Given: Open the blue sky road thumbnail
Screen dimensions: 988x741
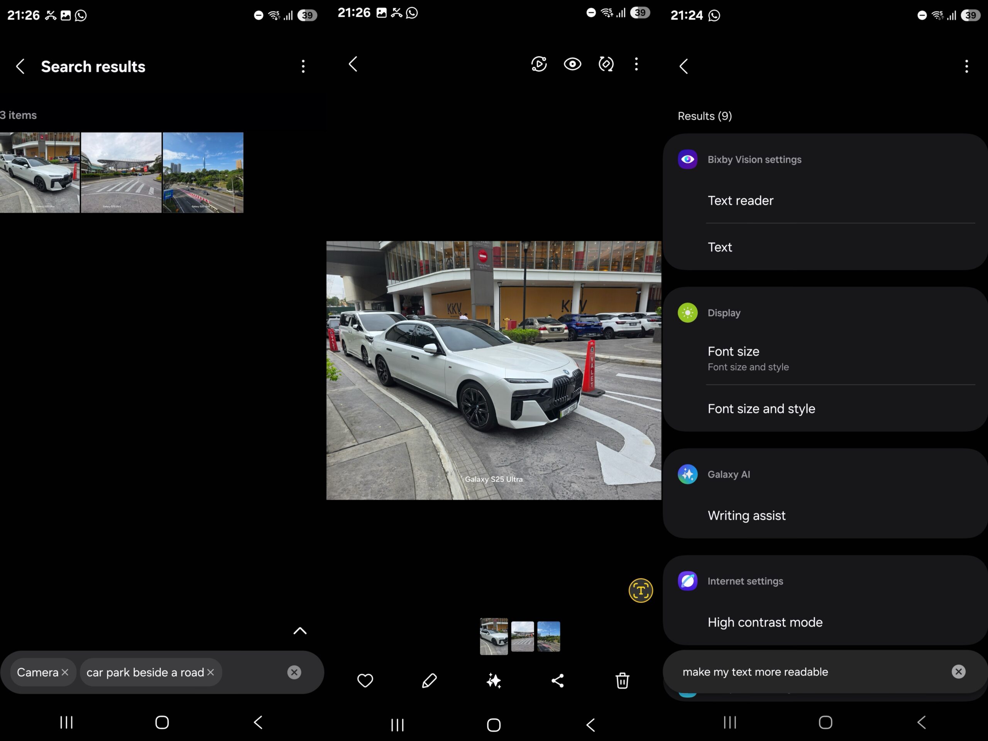Looking at the screenshot, I should 203,173.
